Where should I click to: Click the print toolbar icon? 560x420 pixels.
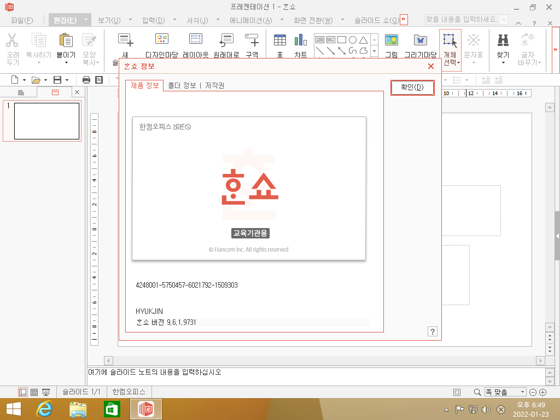coord(86,80)
